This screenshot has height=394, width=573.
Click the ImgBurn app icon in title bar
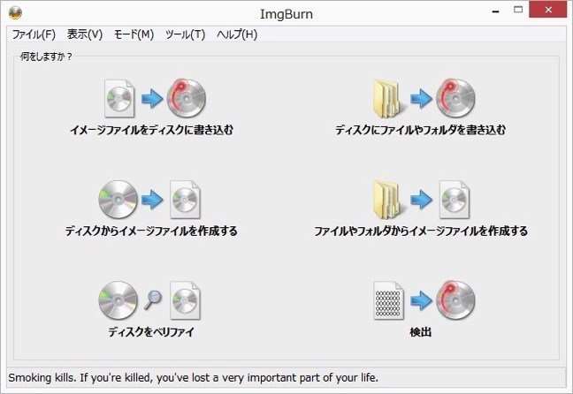point(16,13)
